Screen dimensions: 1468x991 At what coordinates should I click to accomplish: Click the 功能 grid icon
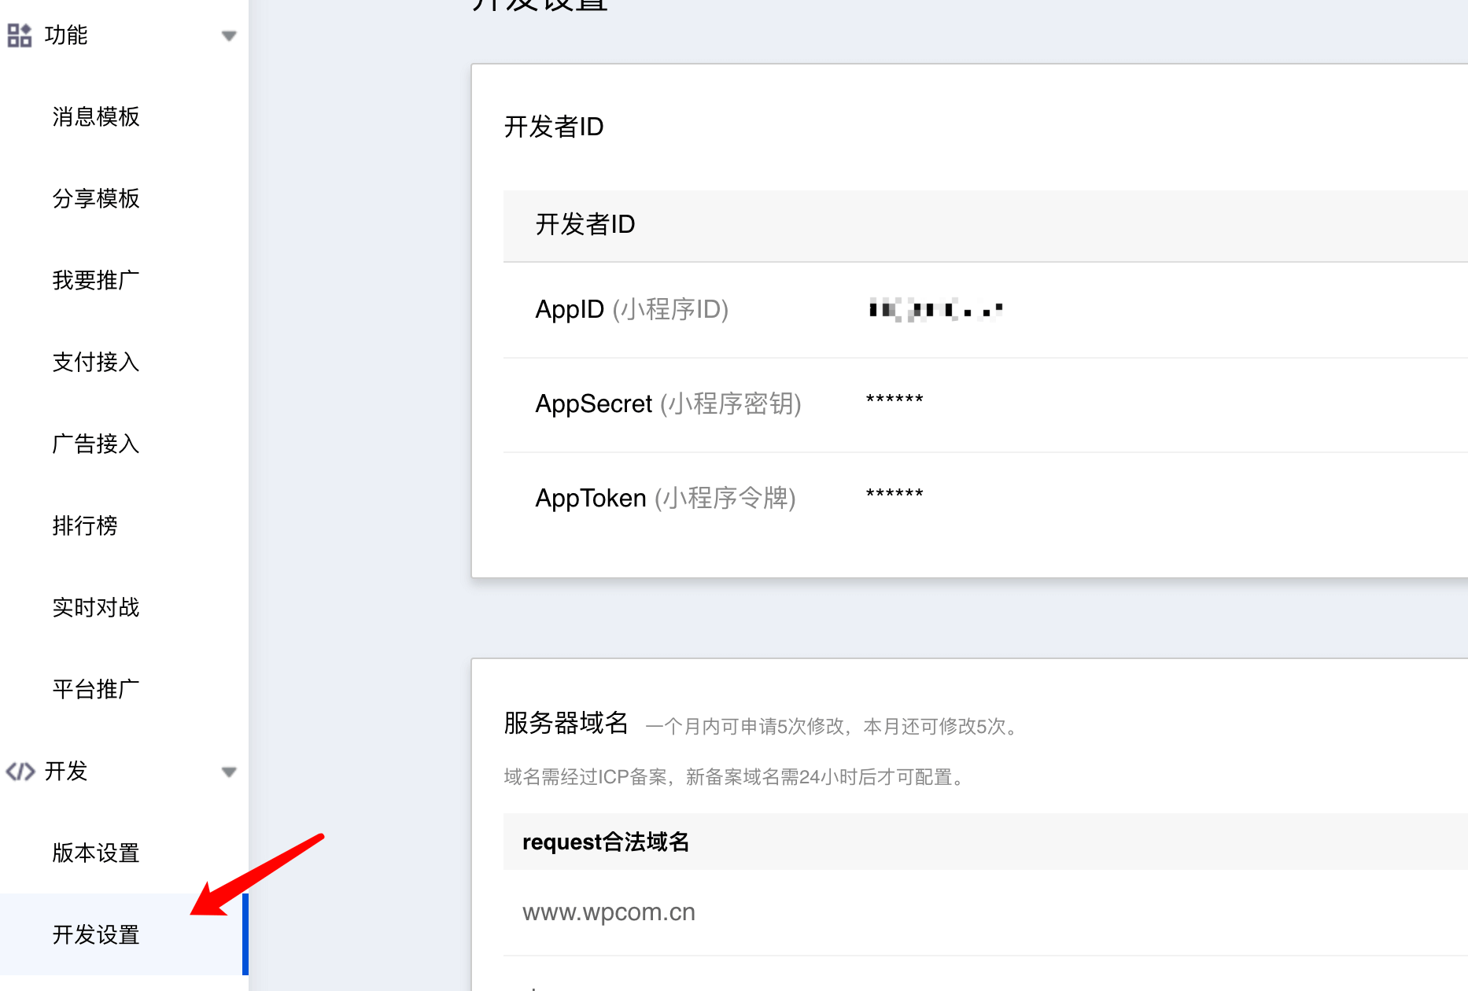point(19,35)
